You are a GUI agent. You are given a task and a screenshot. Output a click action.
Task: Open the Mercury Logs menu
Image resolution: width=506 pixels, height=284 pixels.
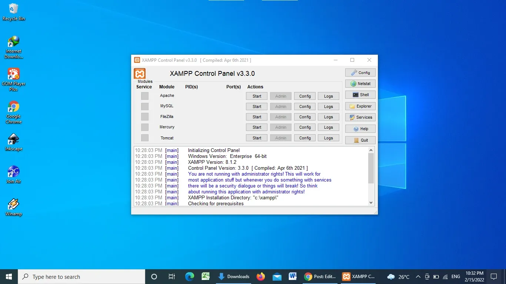tap(329, 127)
